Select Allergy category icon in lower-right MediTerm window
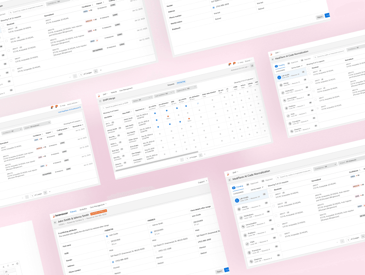Viewport: 365px width, 275px height. tap(239, 209)
